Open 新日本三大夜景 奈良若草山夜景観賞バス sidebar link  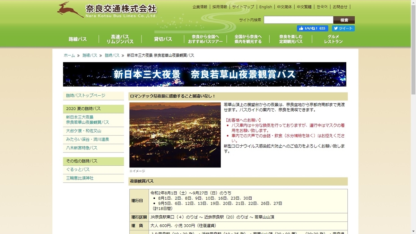pyautogui.click(x=87, y=120)
